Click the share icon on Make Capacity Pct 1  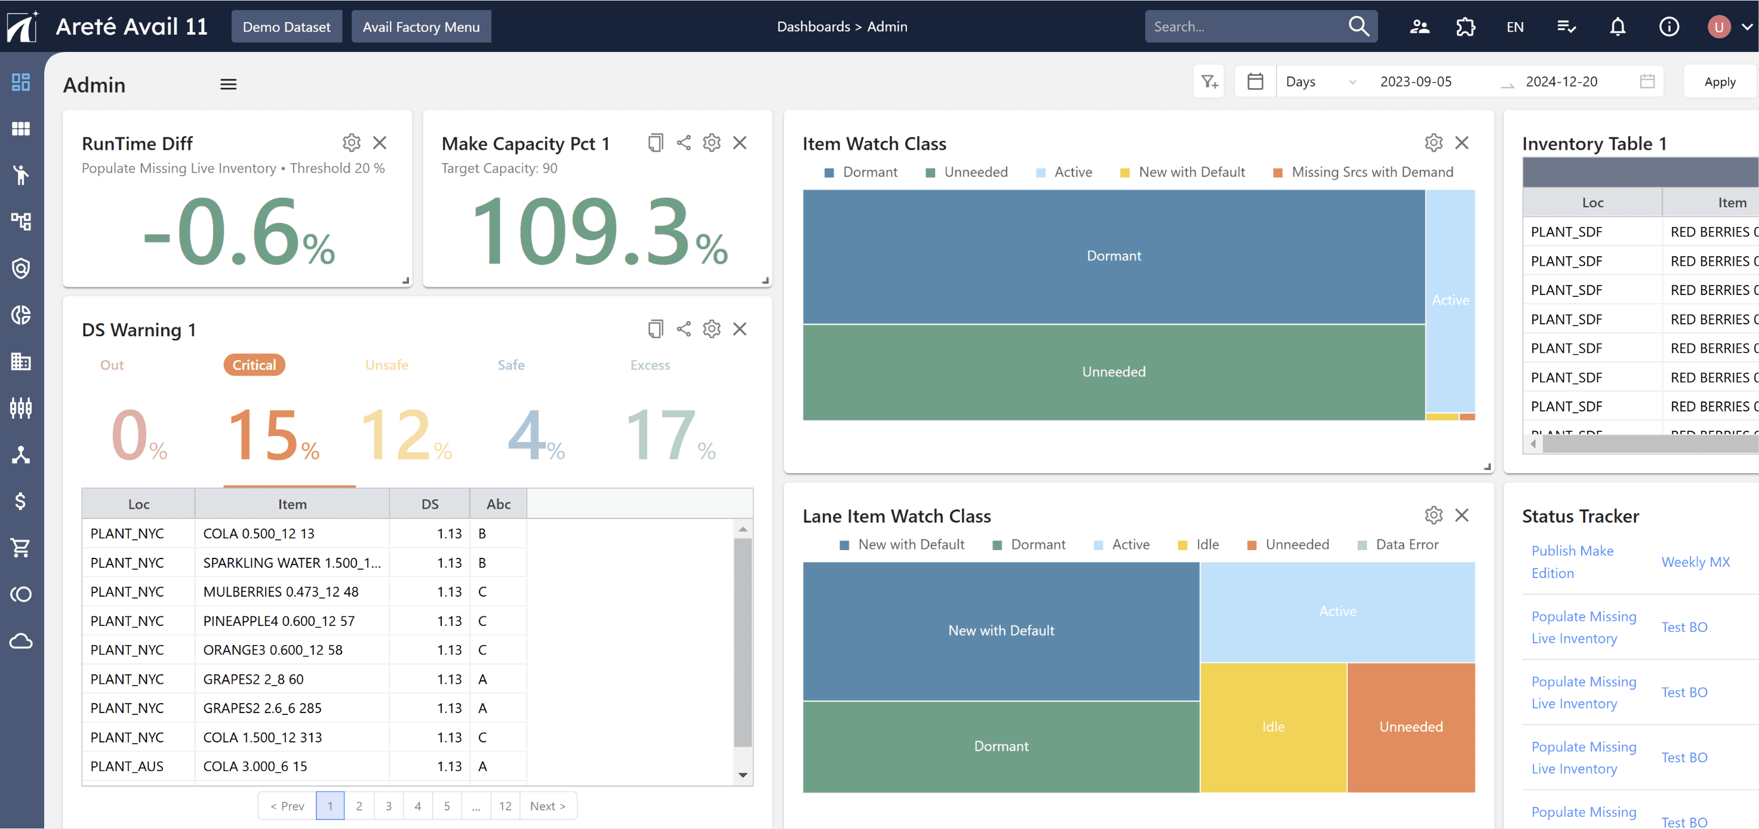(x=684, y=143)
